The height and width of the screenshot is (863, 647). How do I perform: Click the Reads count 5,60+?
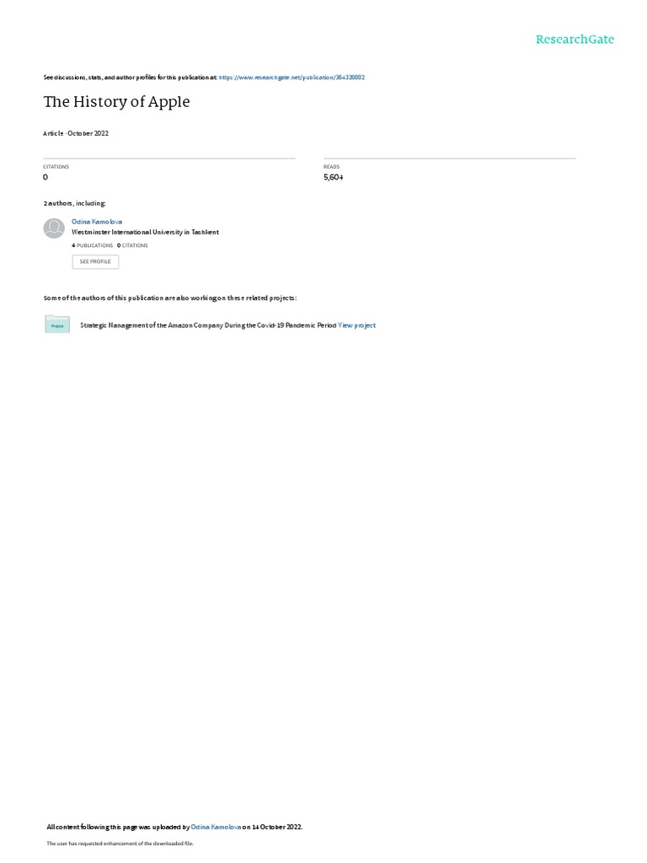[334, 177]
